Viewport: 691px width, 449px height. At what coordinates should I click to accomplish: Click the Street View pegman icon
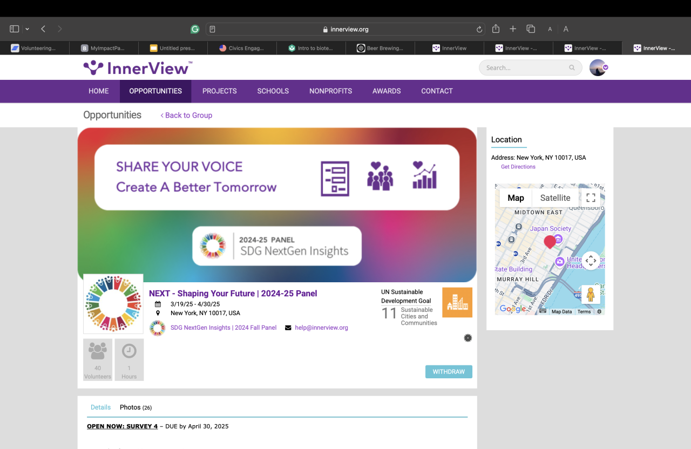[591, 294]
